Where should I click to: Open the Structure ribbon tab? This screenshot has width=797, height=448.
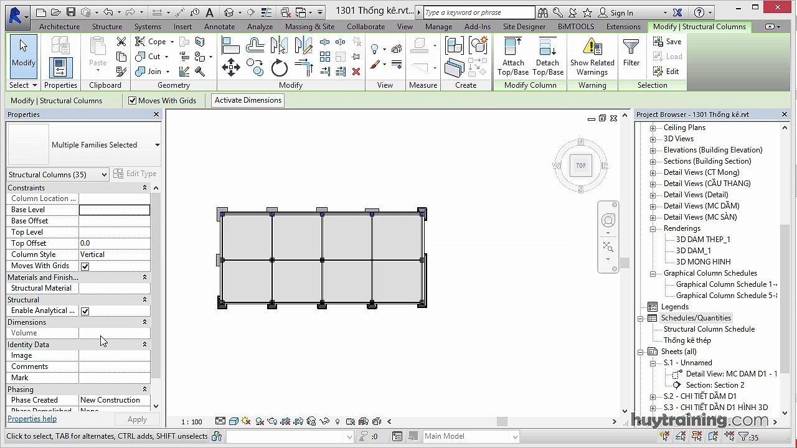tap(107, 27)
